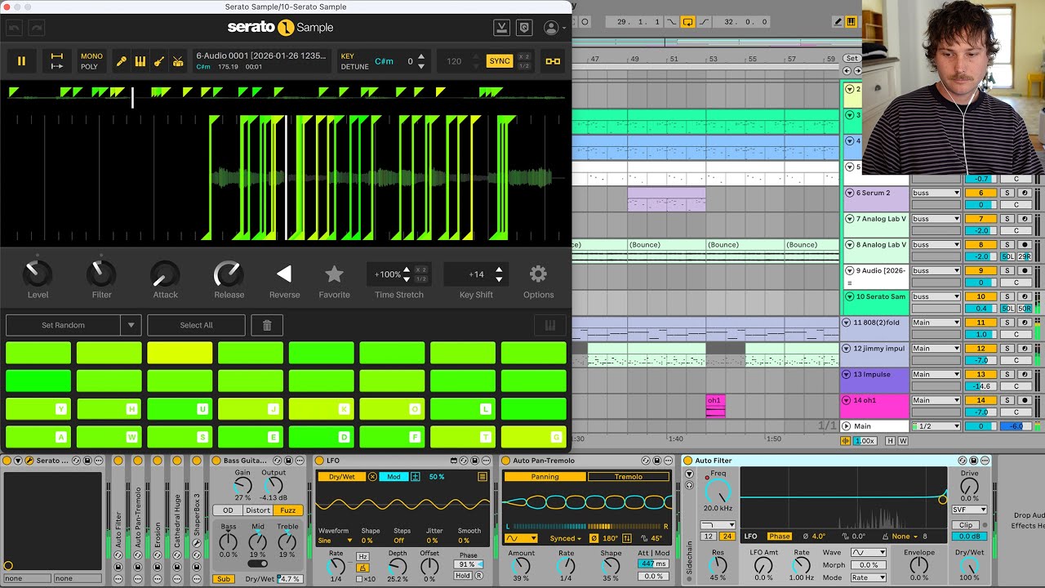Open the user account icon in Serato

[552, 28]
